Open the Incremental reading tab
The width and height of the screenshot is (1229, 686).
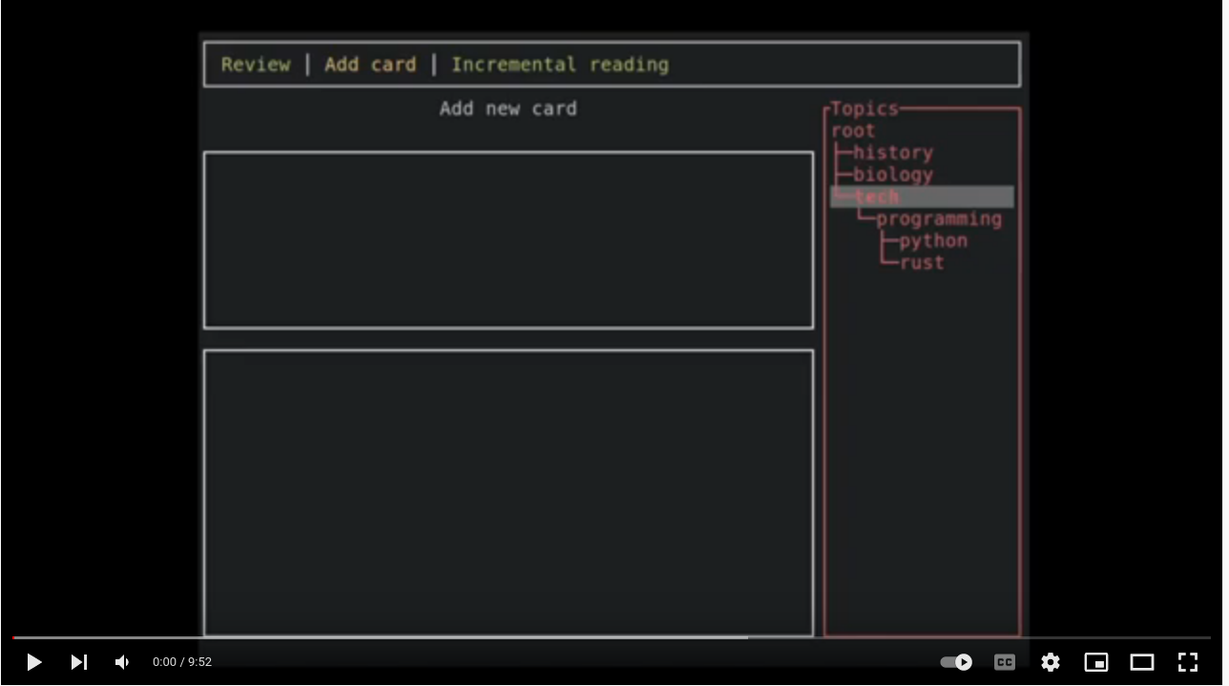click(561, 64)
